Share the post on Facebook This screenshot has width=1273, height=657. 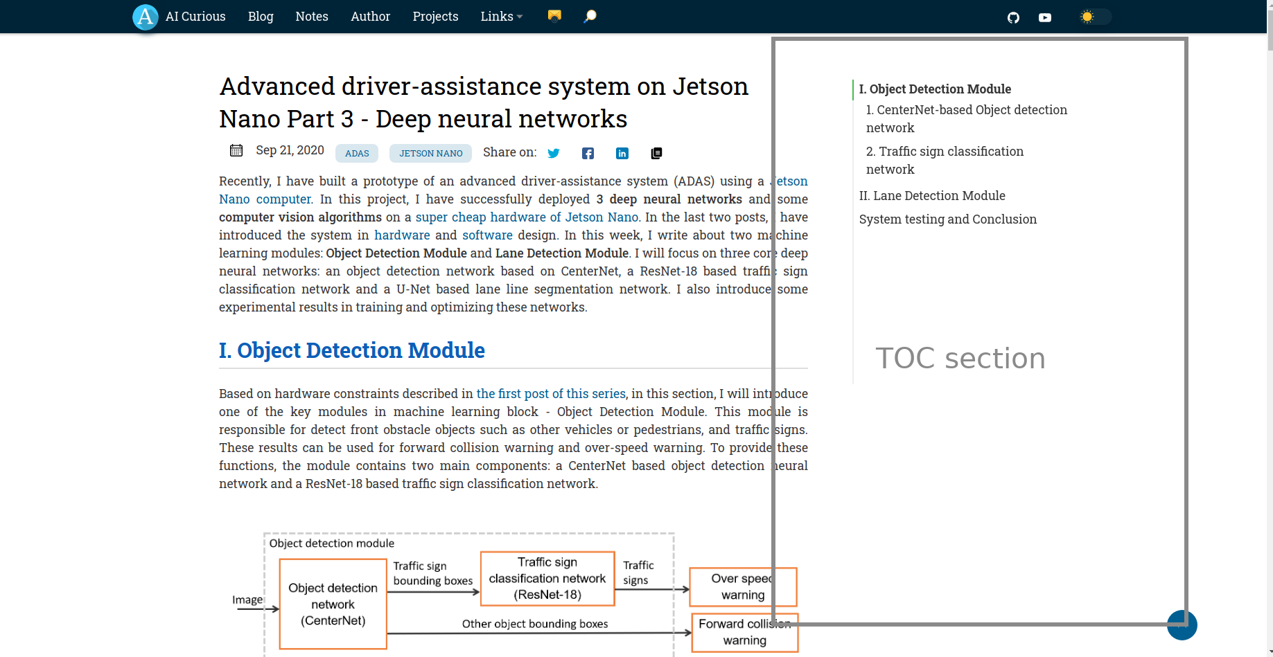(588, 153)
